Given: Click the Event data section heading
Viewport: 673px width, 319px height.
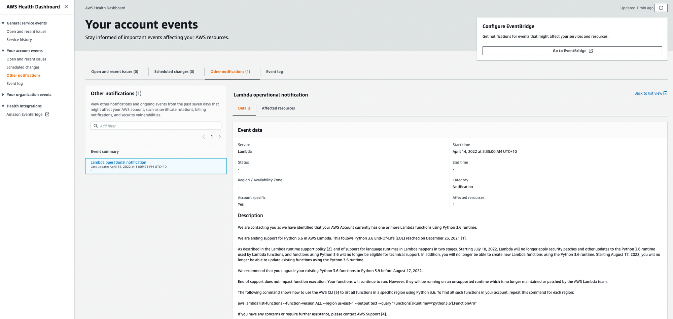Looking at the screenshot, I should click(250, 130).
